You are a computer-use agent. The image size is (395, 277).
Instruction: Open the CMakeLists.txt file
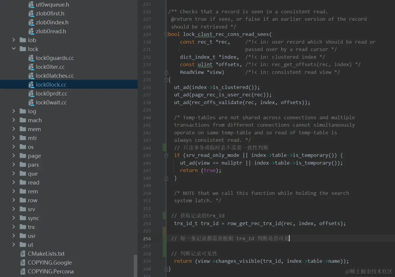tap(46, 254)
